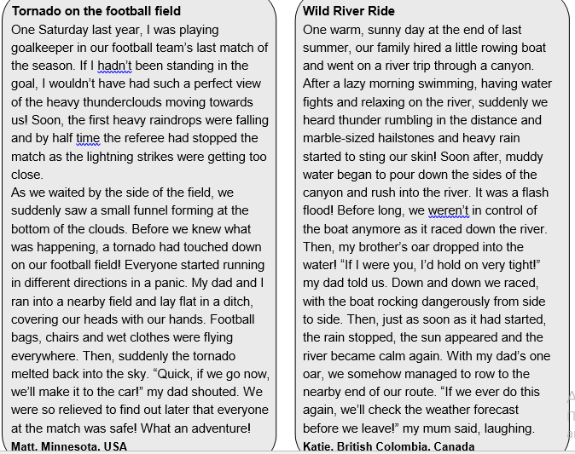Click the squiggly-underlined word 'hadn't'

pos(114,66)
